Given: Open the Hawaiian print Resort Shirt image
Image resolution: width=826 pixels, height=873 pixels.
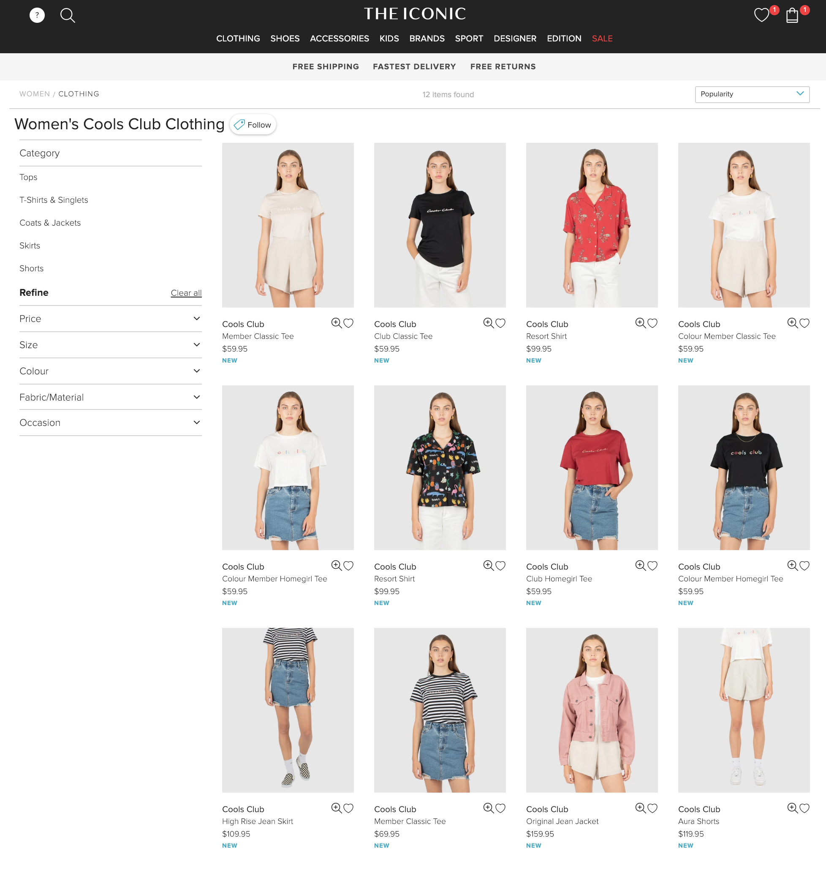Looking at the screenshot, I should coord(440,467).
